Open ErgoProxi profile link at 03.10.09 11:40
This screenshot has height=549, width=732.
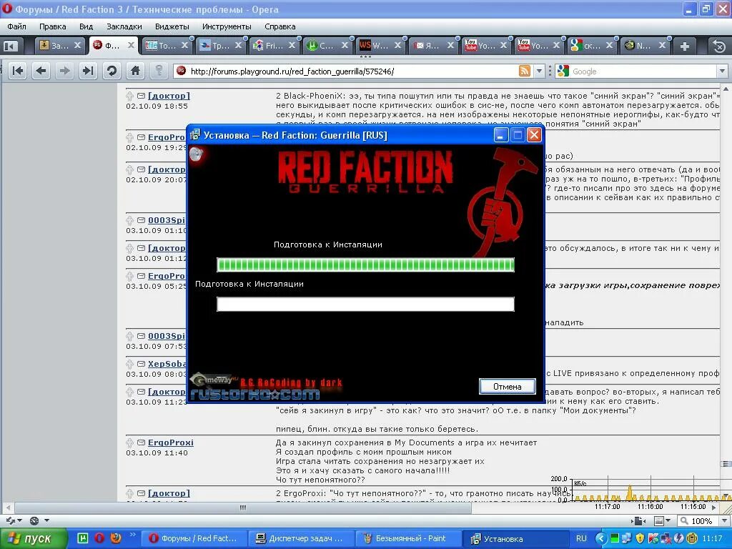tap(170, 442)
